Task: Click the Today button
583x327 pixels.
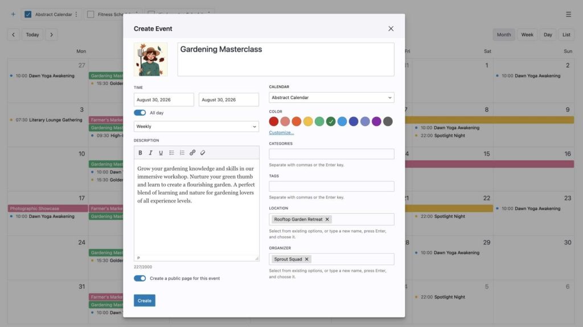Action: coord(32,35)
